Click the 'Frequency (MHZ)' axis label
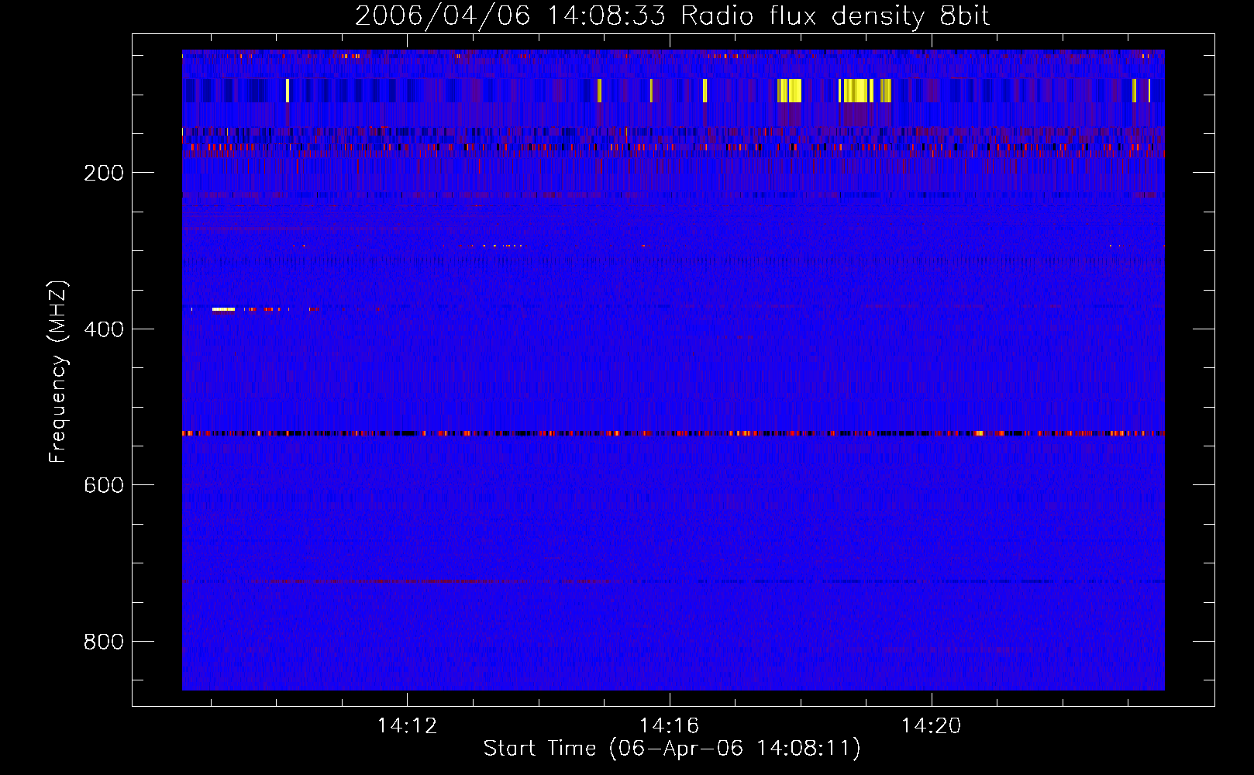 (58, 372)
